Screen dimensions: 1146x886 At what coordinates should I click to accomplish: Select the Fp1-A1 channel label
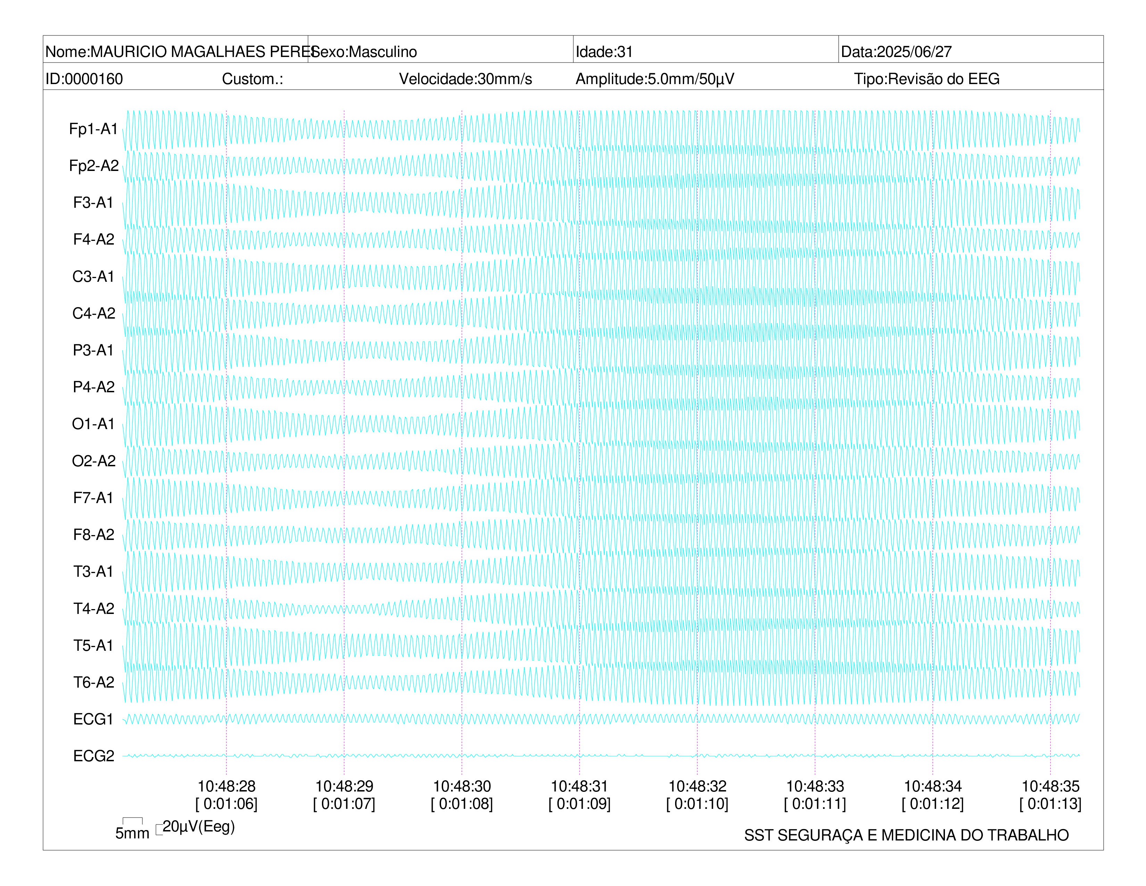93,129
